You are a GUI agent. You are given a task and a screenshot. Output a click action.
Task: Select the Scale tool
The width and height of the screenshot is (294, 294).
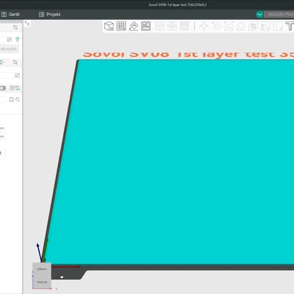click(229, 26)
